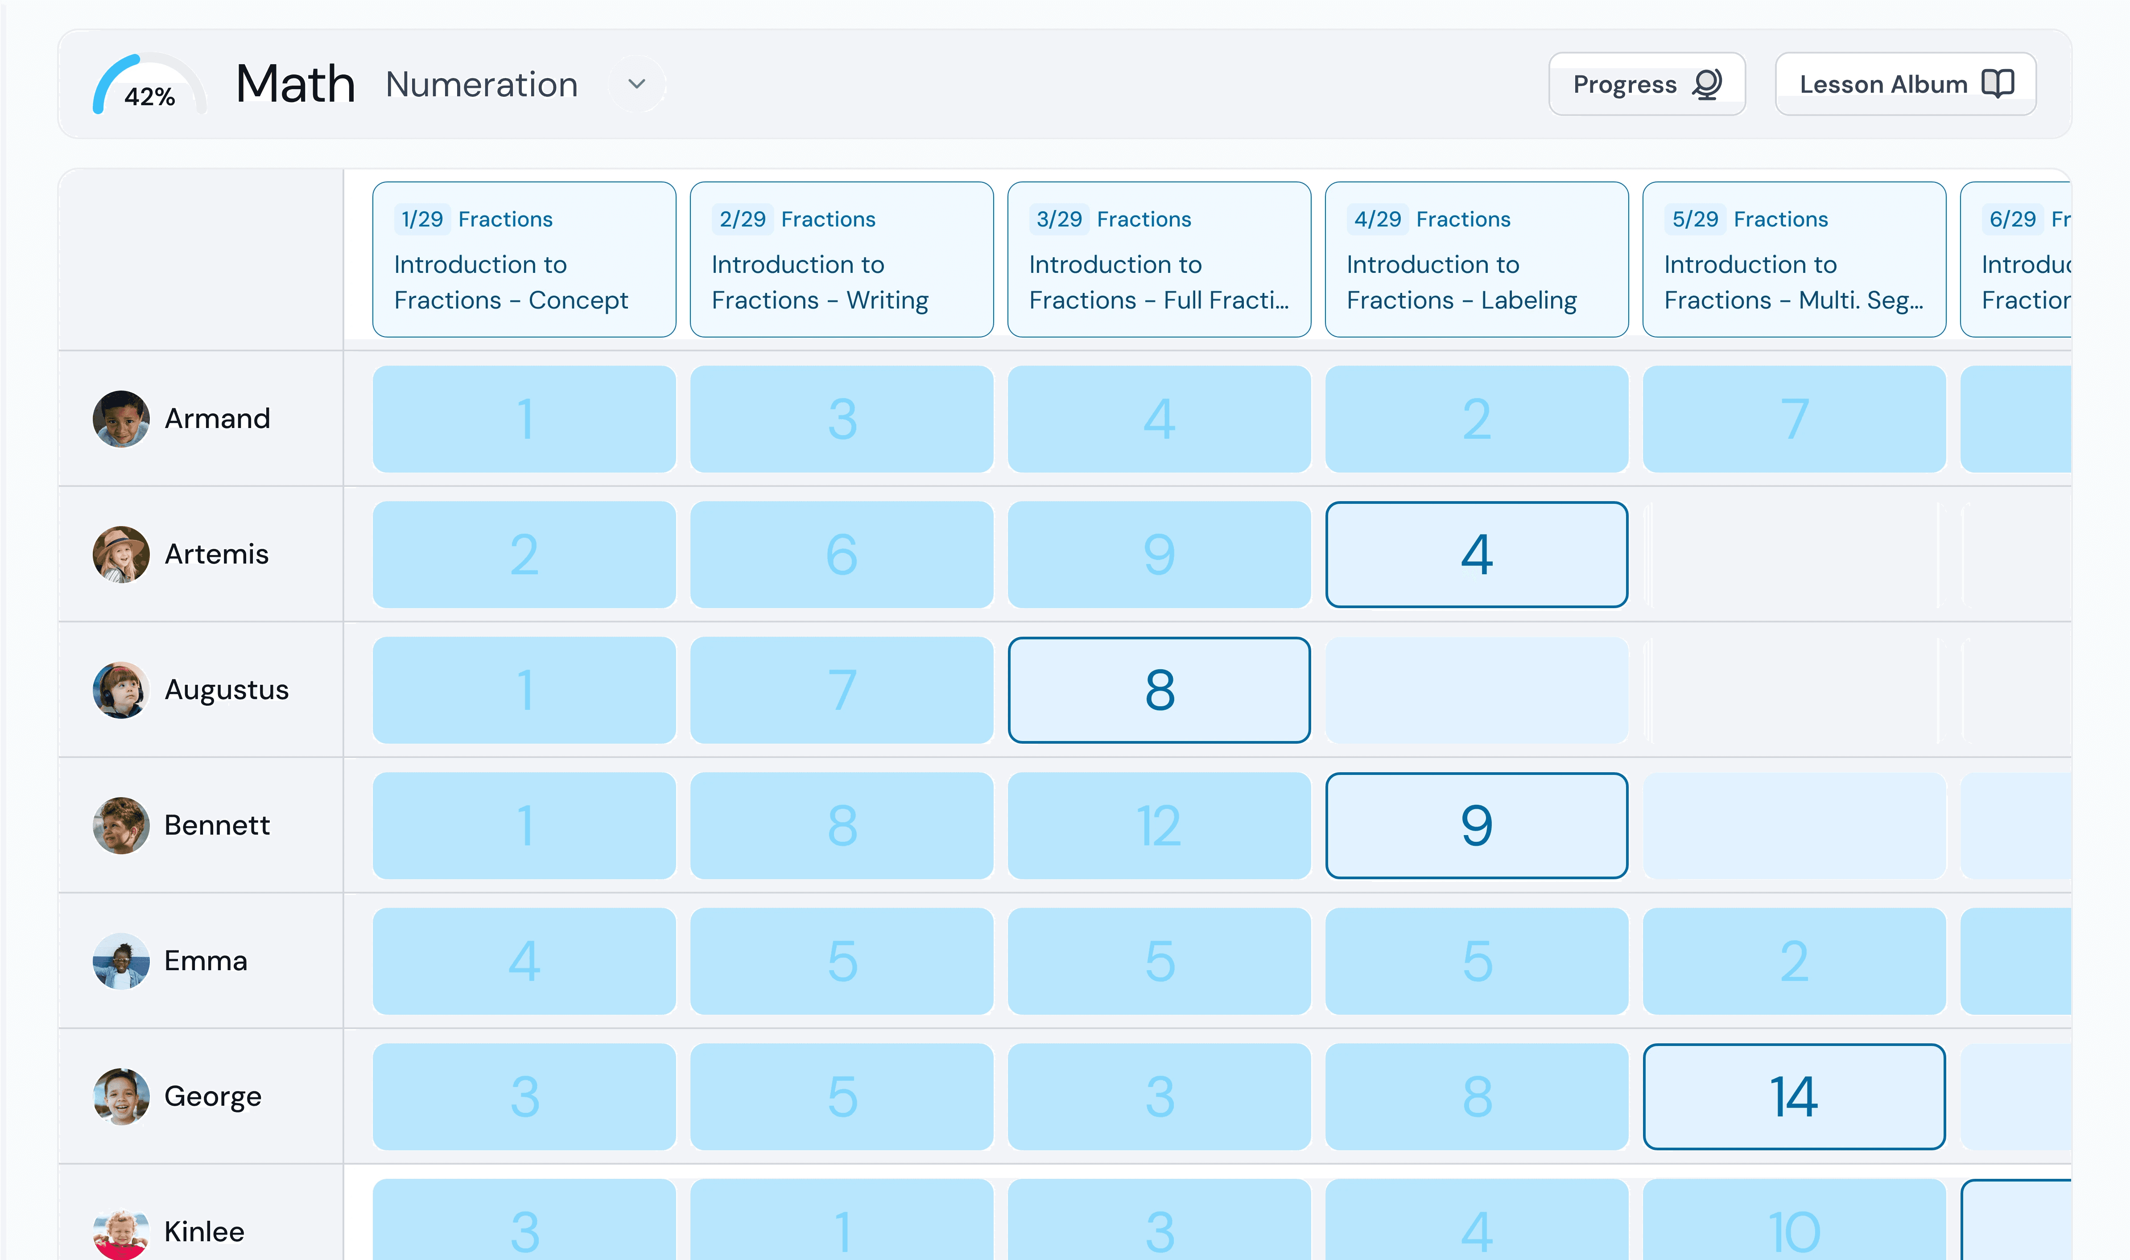This screenshot has width=2130, height=1260.
Task: Select Augustus's highlighted cell showing 8
Action: (x=1159, y=690)
